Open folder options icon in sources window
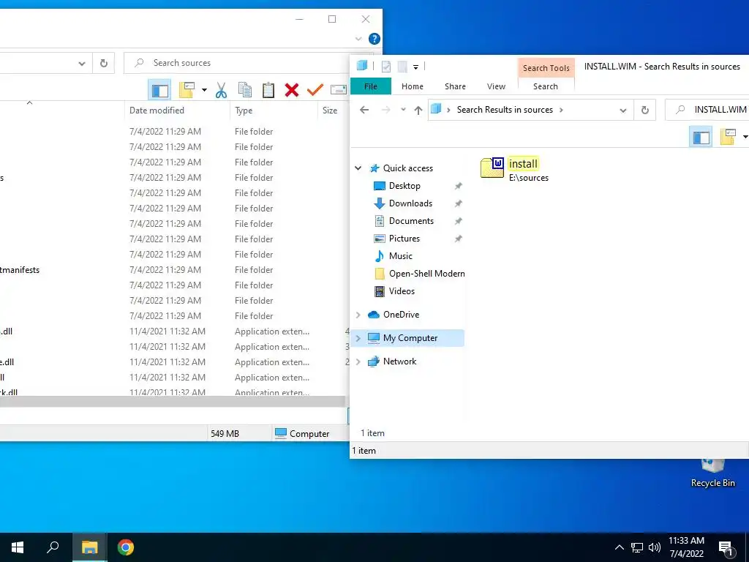 pyautogui.click(x=187, y=90)
